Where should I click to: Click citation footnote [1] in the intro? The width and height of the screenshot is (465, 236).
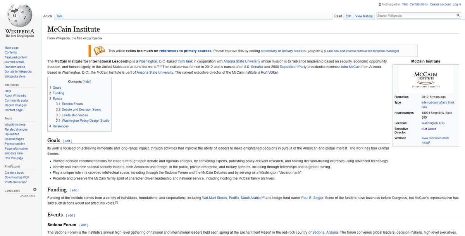[x=160, y=66]
